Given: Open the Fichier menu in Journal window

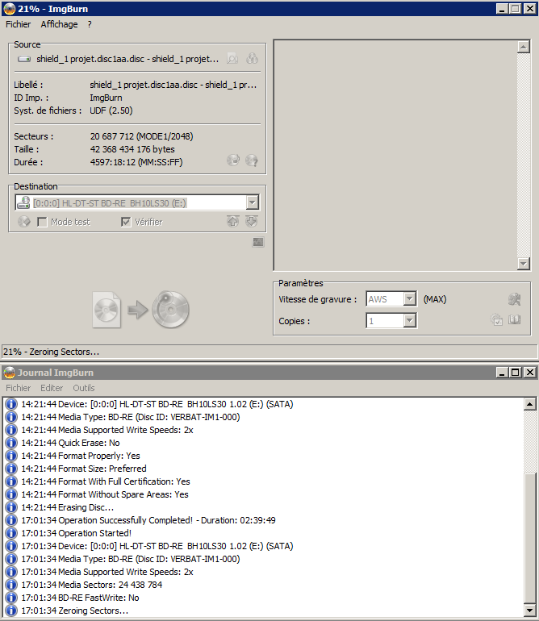Looking at the screenshot, I should (19, 388).
